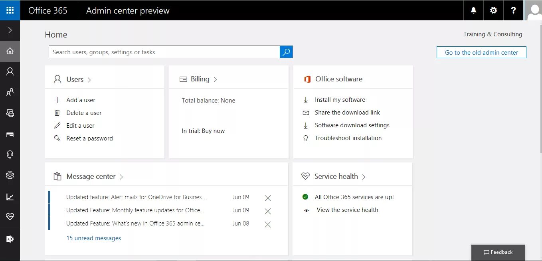Expand the left navigation pane

tap(10, 30)
